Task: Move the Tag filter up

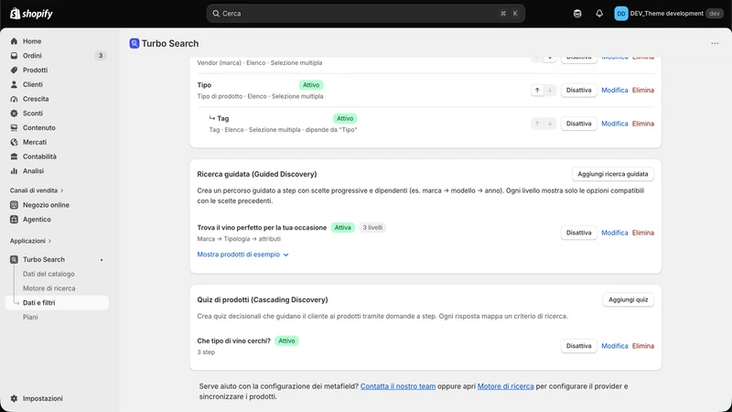Action: pyautogui.click(x=537, y=124)
